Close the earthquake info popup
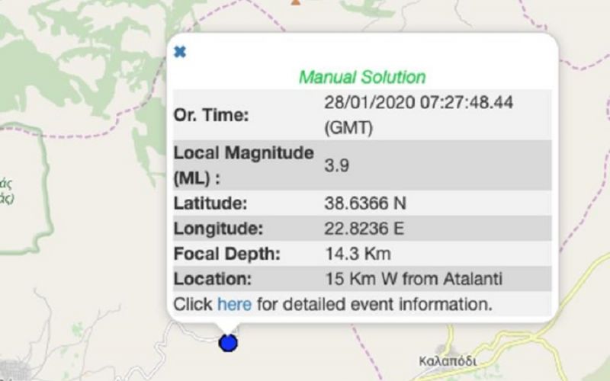Screen dimensions: 610x381 point(180,52)
